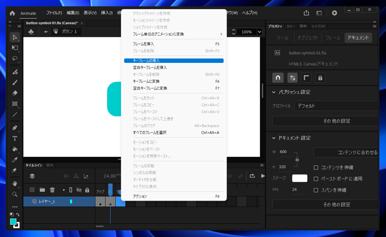Toggle show layers as outlines icon
This screenshot has width=386, height=237.
[x=71, y=190]
